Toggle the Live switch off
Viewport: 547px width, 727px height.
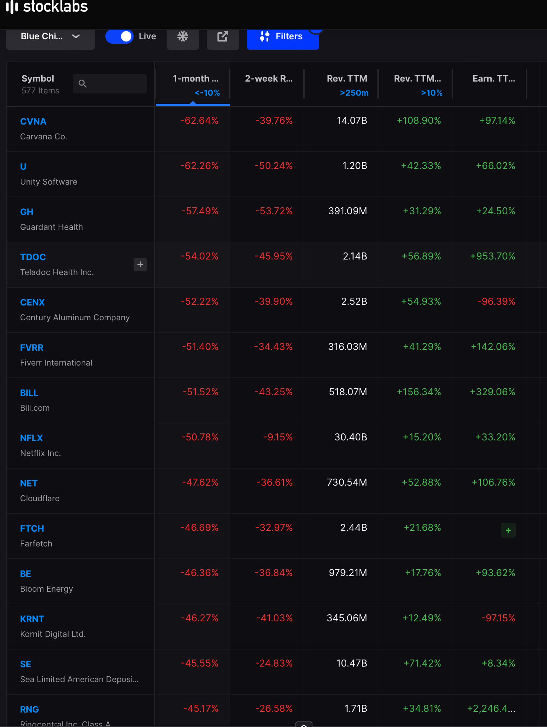[119, 36]
